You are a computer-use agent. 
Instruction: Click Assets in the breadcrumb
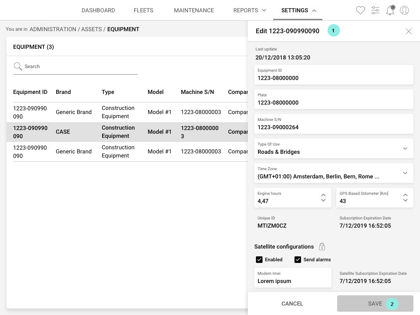[91, 29]
